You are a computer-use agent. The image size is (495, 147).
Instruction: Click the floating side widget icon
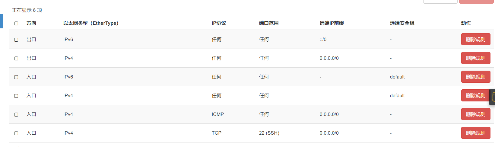pos(493,97)
